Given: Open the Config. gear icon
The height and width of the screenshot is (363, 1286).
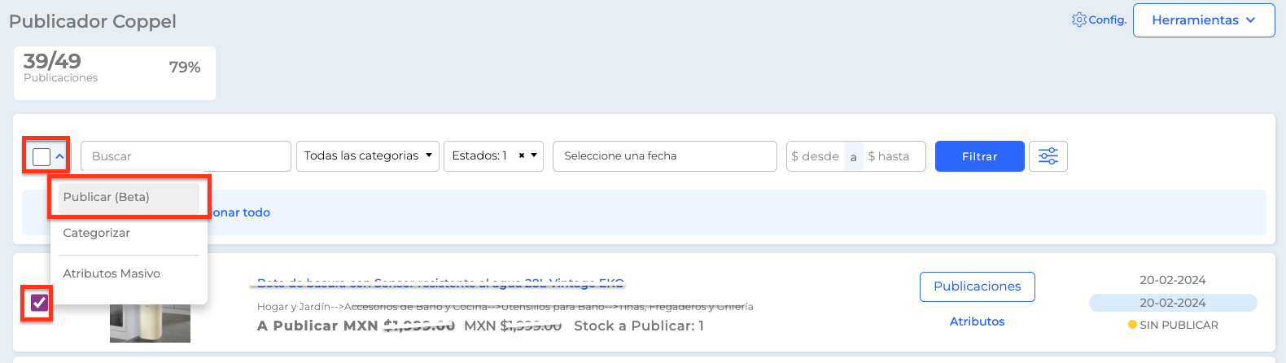Looking at the screenshot, I should 1079,20.
